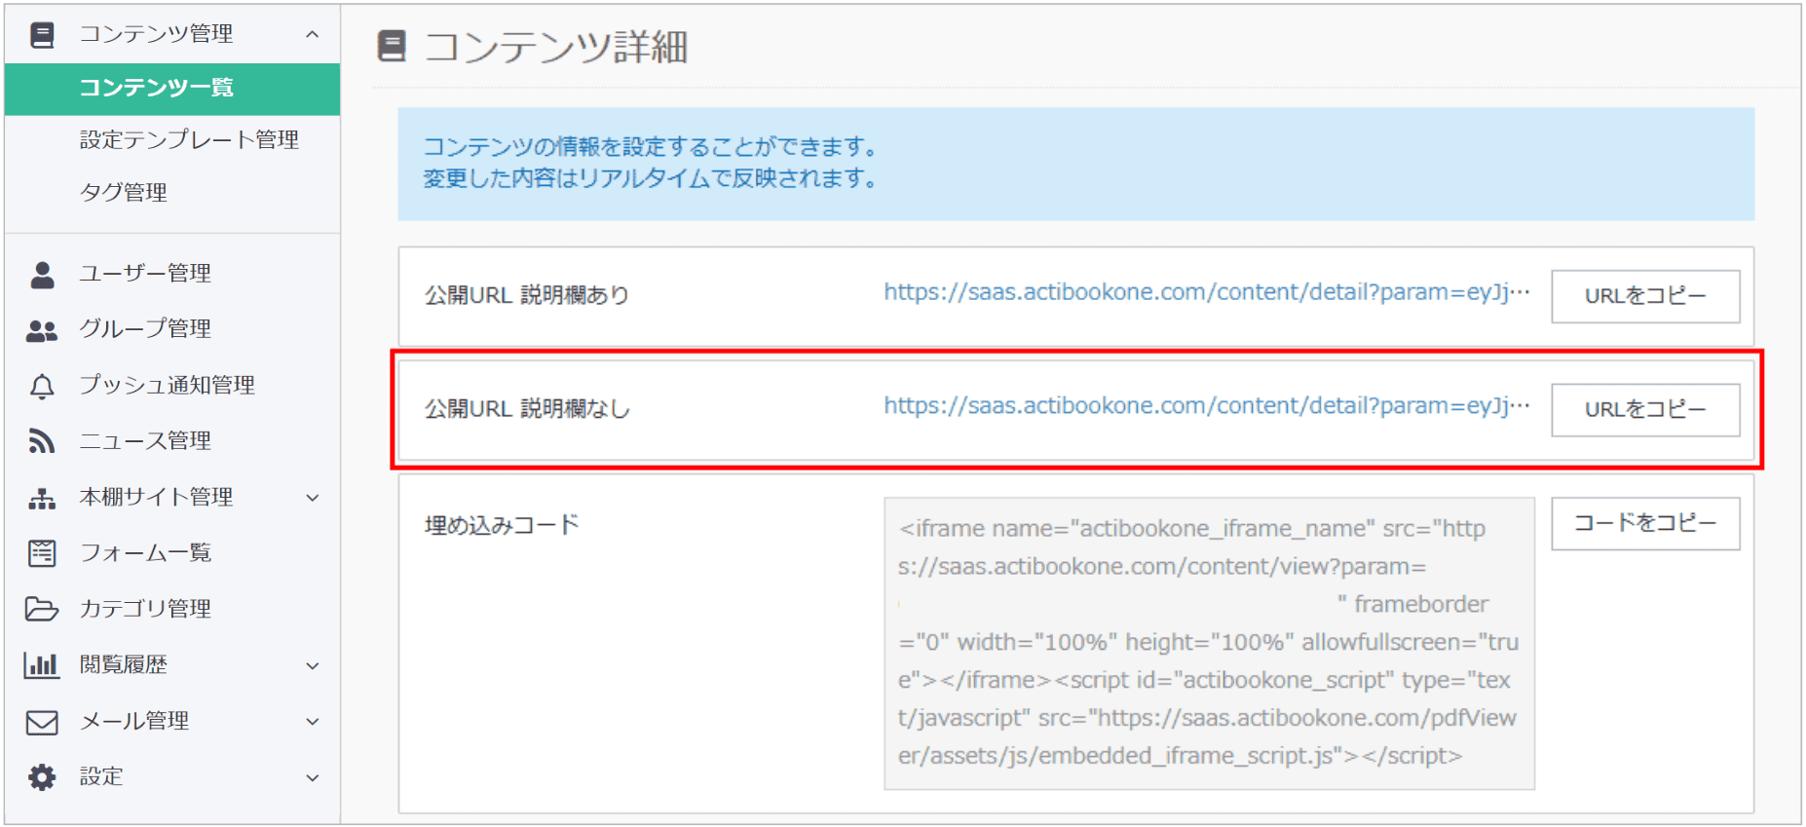Click the 埋め込みコード label
Screen dimensions: 1806x827
pos(502,526)
